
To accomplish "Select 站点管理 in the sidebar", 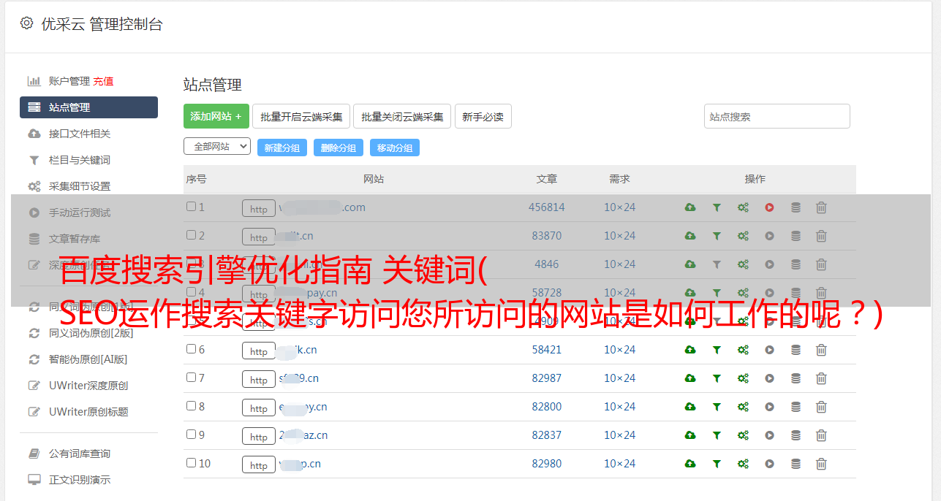I will pyautogui.click(x=88, y=107).
